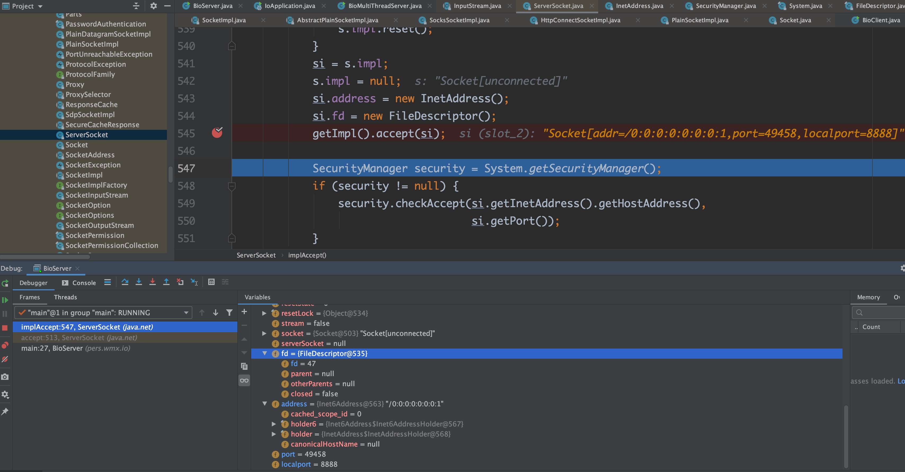
Task: Click the Step Over debugger icon
Action: pyautogui.click(x=125, y=282)
